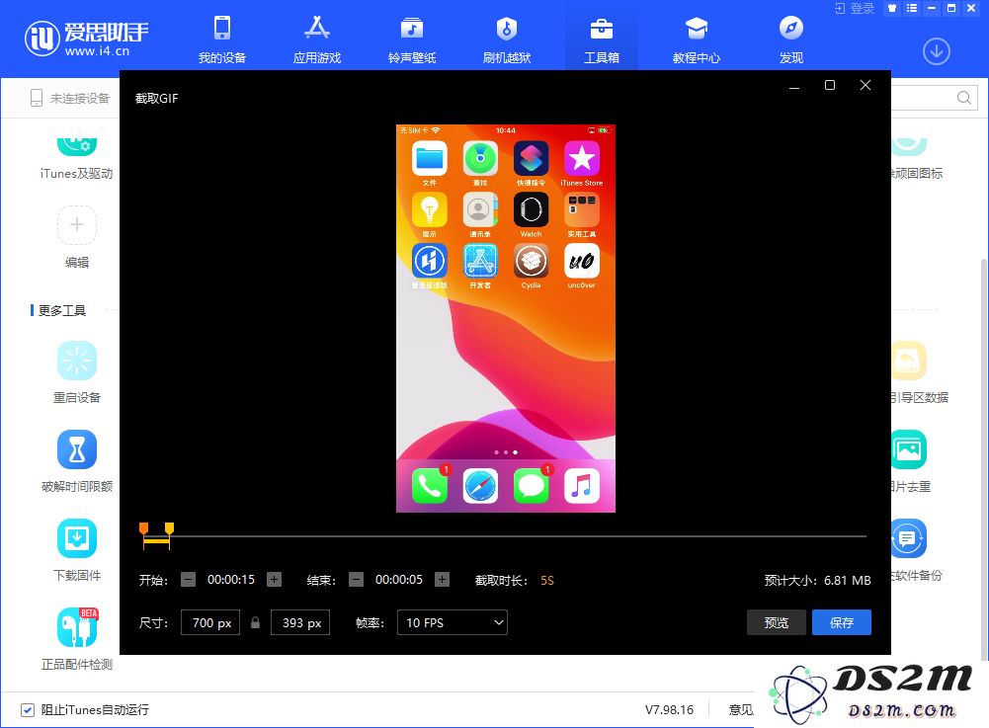Click 开始 time value 00:00:15

coord(231,579)
